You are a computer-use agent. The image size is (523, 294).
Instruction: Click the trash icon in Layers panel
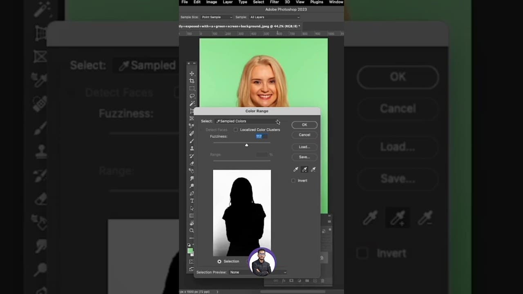point(322,281)
